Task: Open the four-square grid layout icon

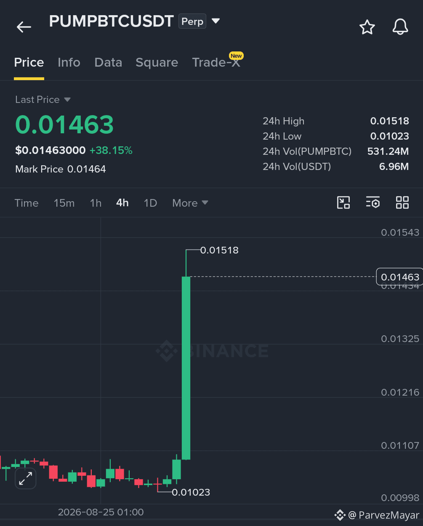Action: [x=402, y=202]
